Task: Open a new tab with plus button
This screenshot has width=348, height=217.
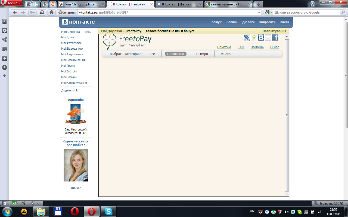Action: pyautogui.click(x=258, y=4)
